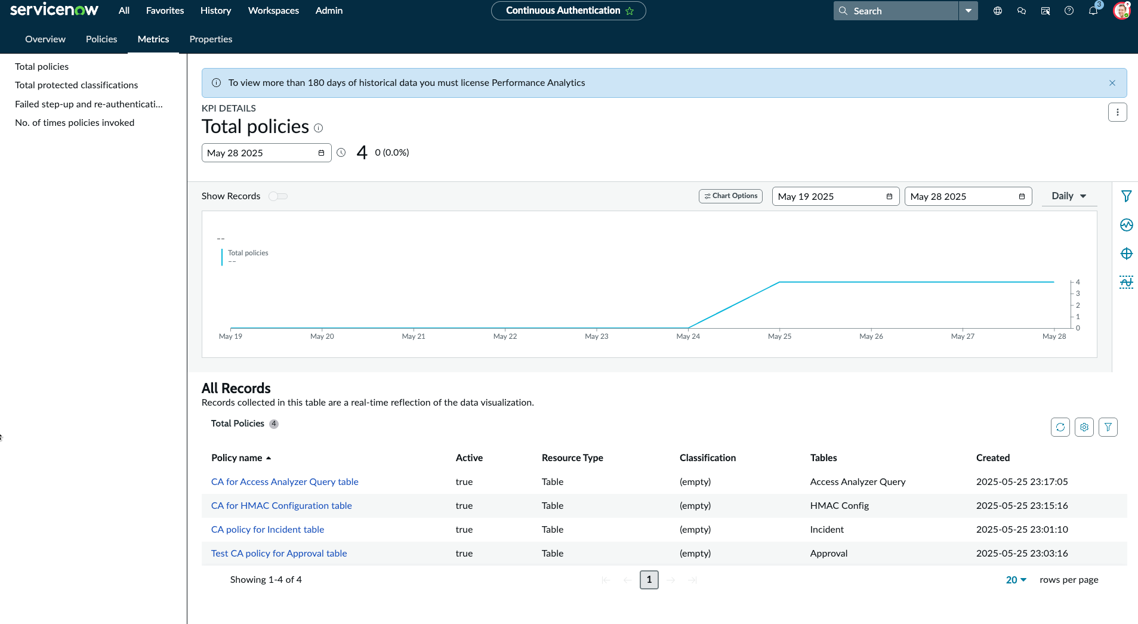The height and width of the screenshot is (624, 1138).
Task: Open the discussions chat icon
Action: click(x=1022, y=11)
